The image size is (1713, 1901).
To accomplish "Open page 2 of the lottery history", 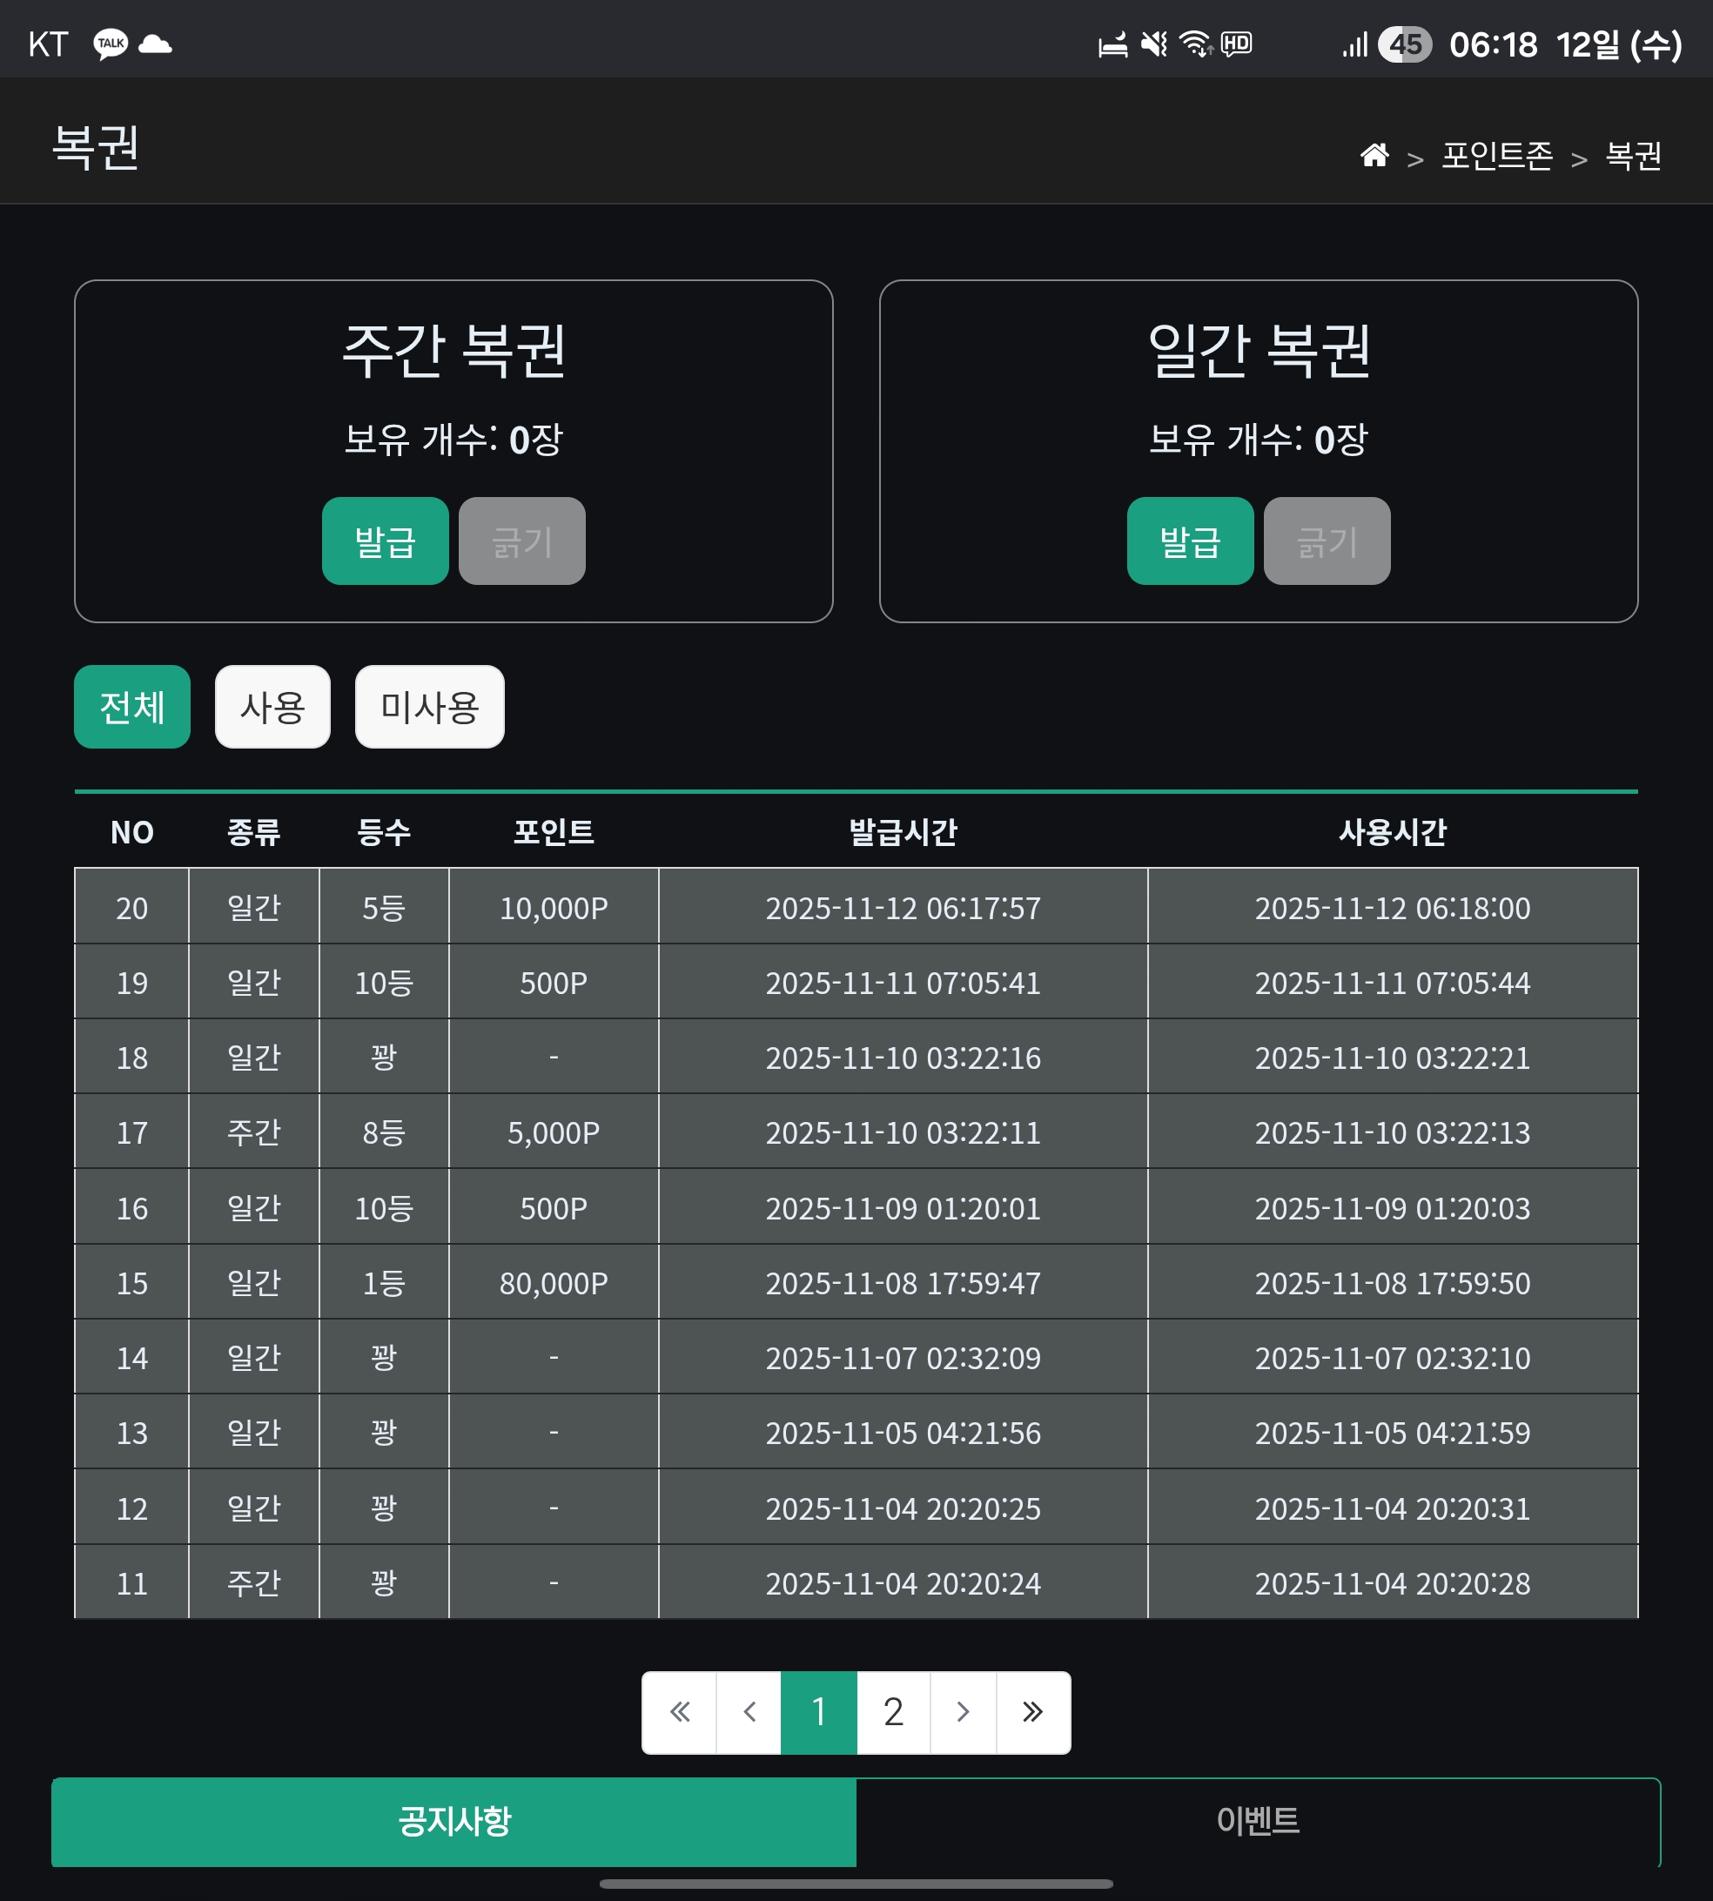I will pos(893,1712).
